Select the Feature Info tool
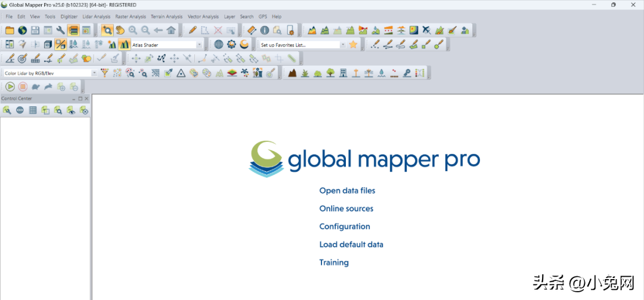Image resolution: width=644 pixels, height=300 pixels. [265, 30]
